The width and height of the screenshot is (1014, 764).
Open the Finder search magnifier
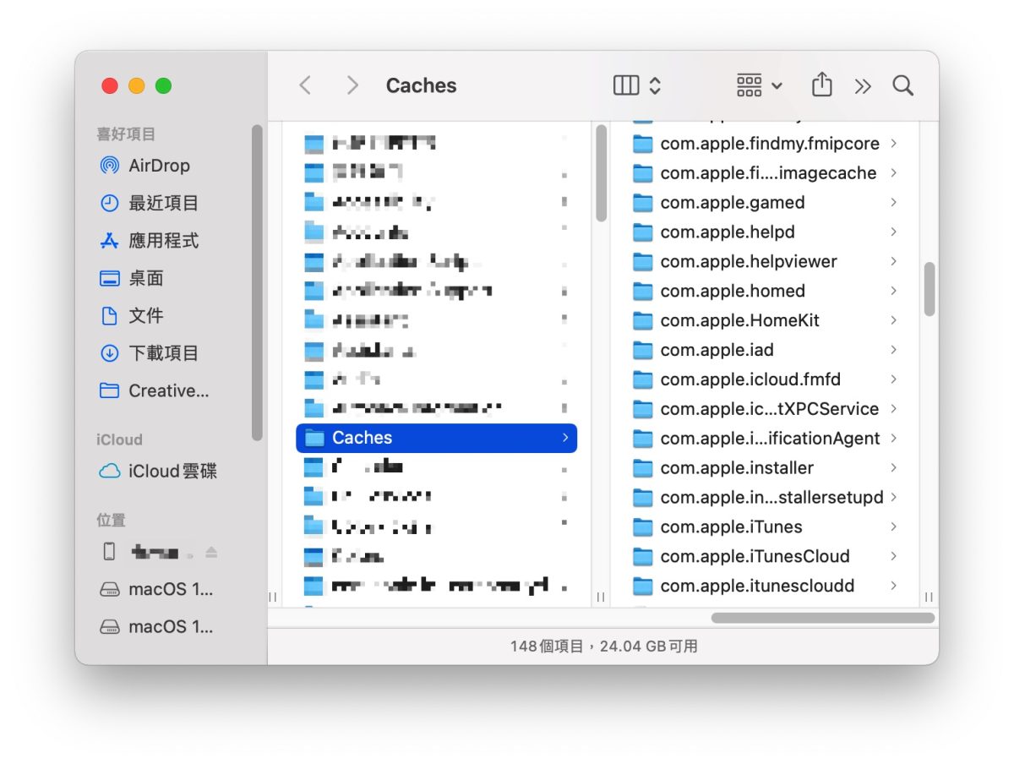pos(902,85)
